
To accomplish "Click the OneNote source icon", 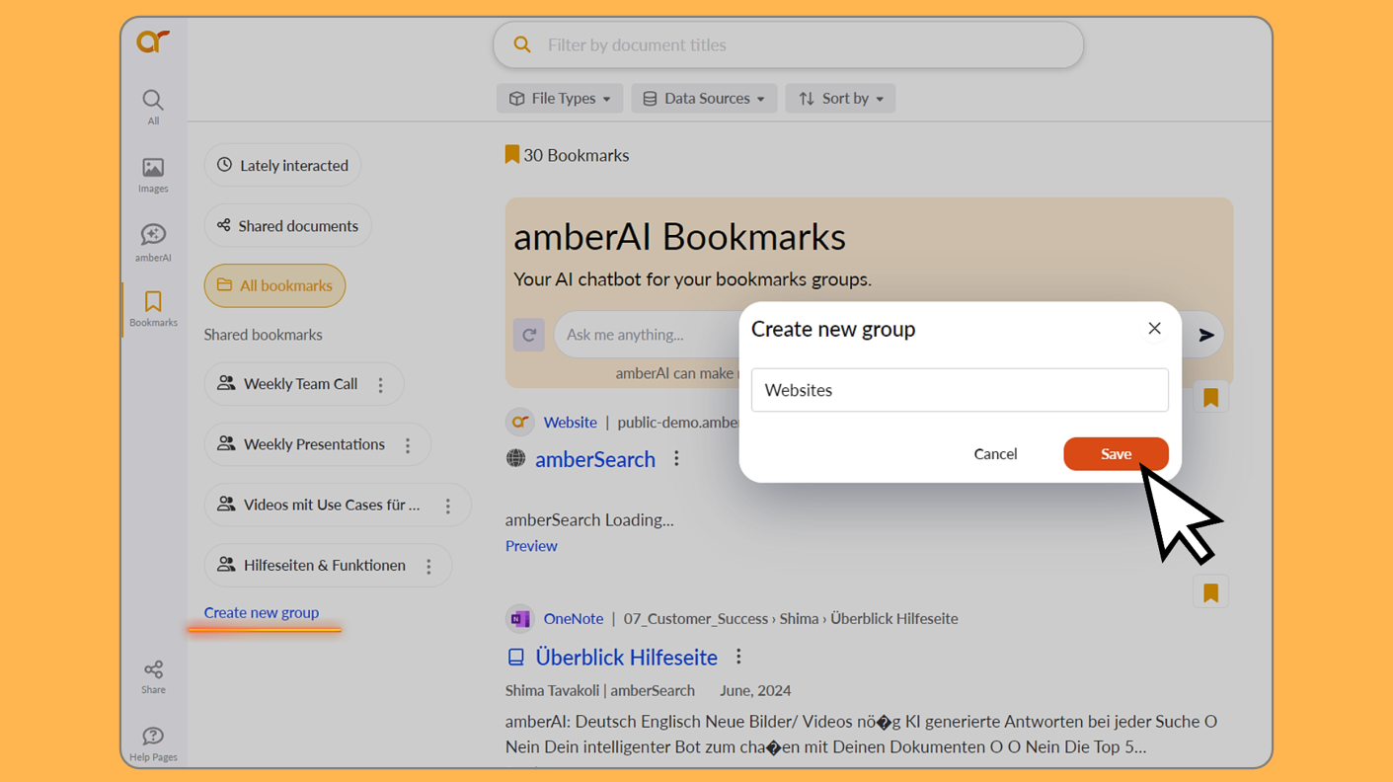I will point(519,619).
